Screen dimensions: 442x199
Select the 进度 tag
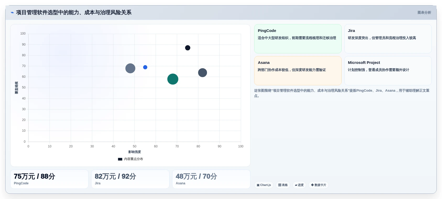coord(299,185)
